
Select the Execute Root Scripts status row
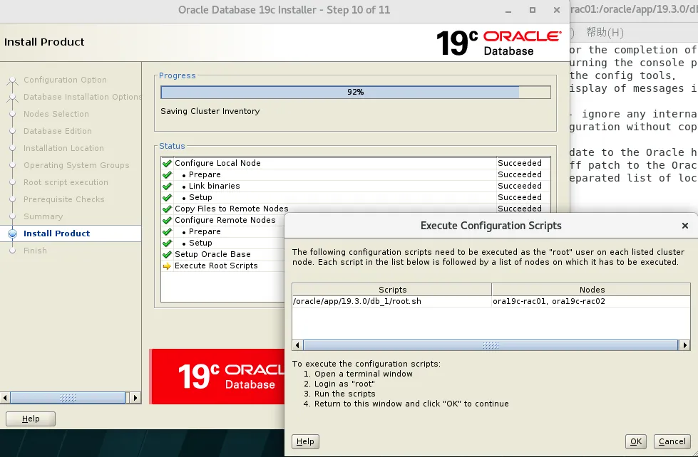coord(222,266)
